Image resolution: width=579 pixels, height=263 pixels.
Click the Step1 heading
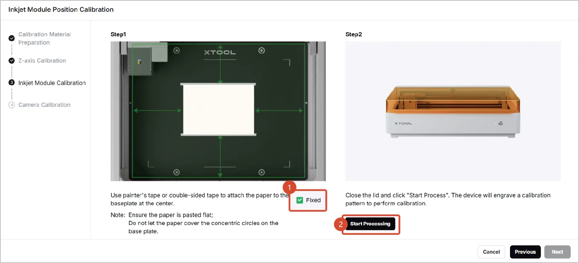pos(118,34)
